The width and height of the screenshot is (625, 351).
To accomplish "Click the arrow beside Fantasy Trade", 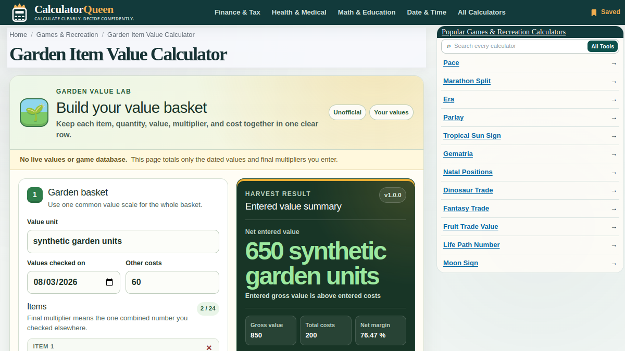I will click(614, 209).
